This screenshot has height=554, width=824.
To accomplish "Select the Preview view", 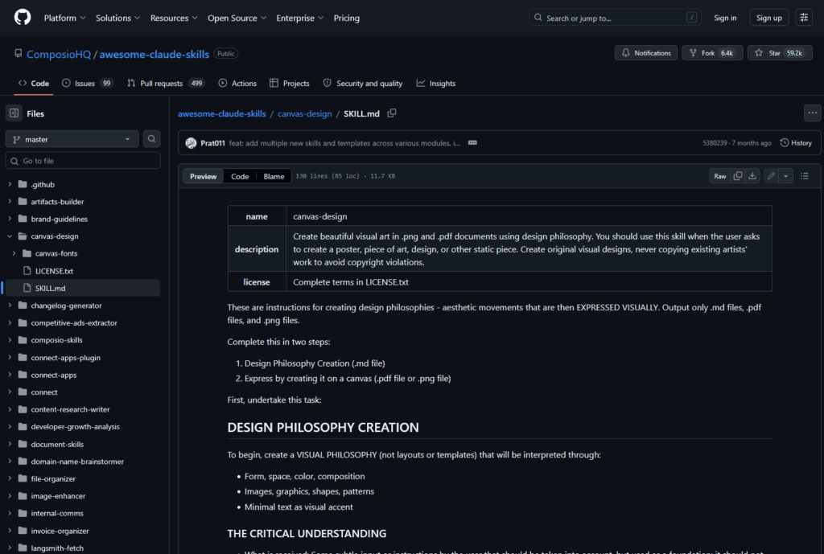I will coord(203,176).
